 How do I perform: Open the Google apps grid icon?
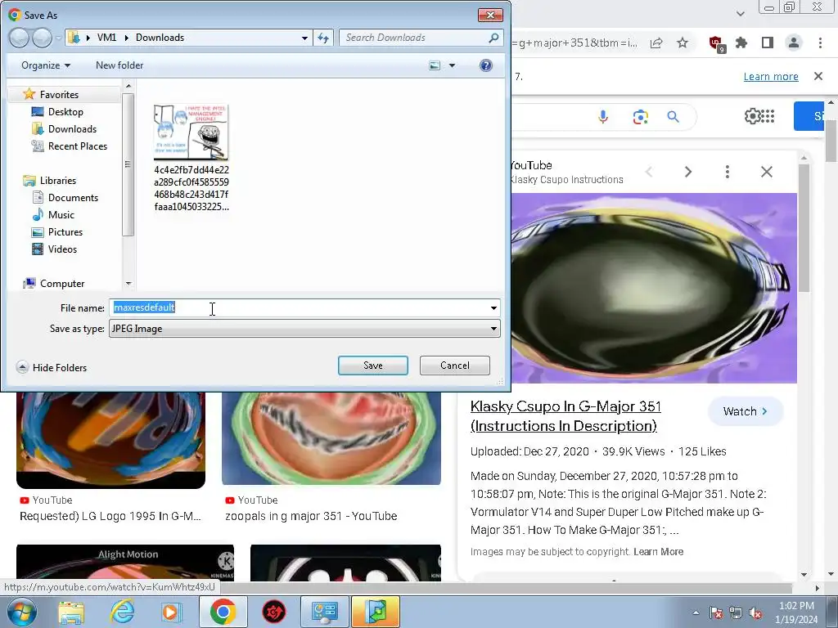pos(768,116)
